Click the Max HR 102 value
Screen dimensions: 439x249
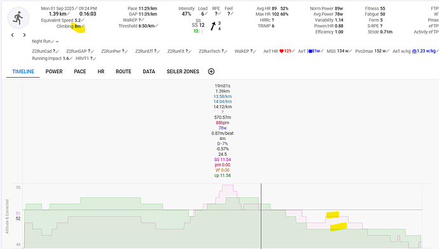(275, 14)
